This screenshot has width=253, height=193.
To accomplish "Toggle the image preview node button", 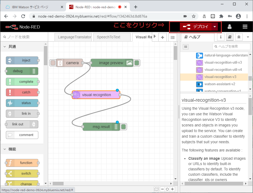I will pos(136,63).
